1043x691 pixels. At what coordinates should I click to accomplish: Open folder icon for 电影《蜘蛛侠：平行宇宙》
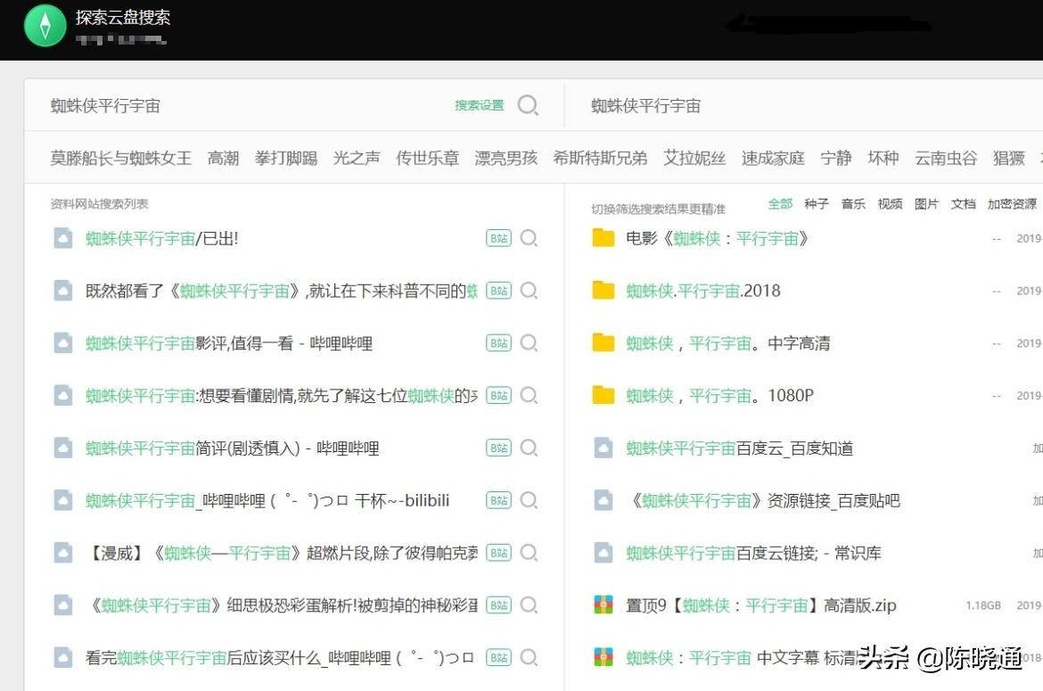pos(604,238)
